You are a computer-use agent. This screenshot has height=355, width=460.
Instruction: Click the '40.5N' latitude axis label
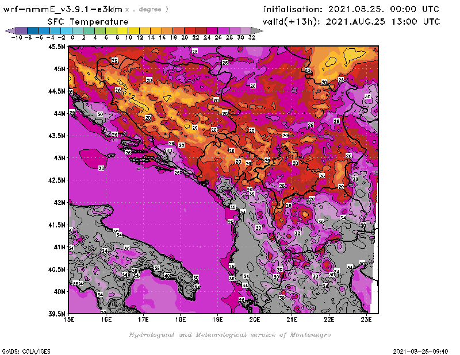(x=56, y=269)
